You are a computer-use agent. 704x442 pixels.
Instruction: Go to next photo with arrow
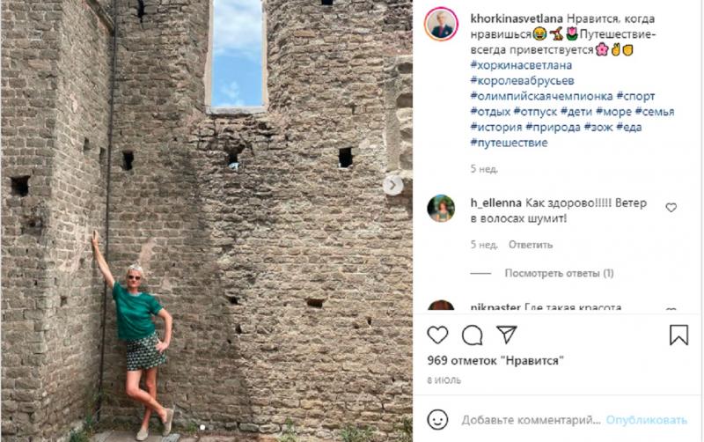(x=392, y=185)
